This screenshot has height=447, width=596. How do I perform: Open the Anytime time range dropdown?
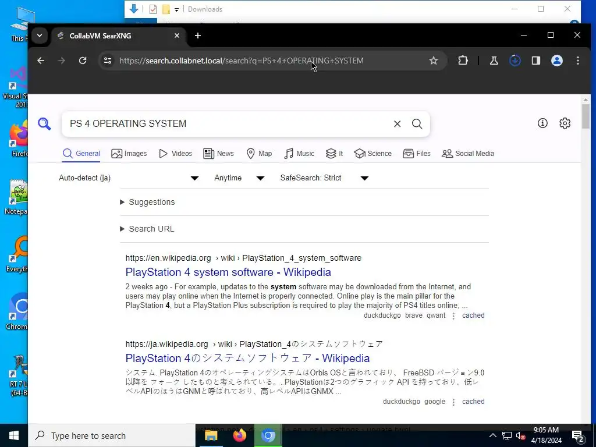pos(239,178)
